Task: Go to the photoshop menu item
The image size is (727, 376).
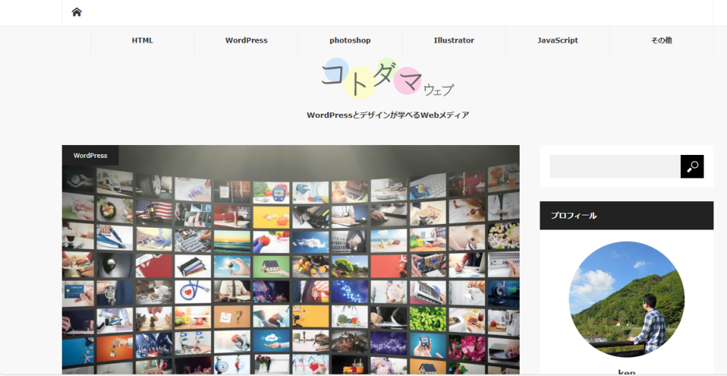Action: pyautogui.click(x=350, y=41)
